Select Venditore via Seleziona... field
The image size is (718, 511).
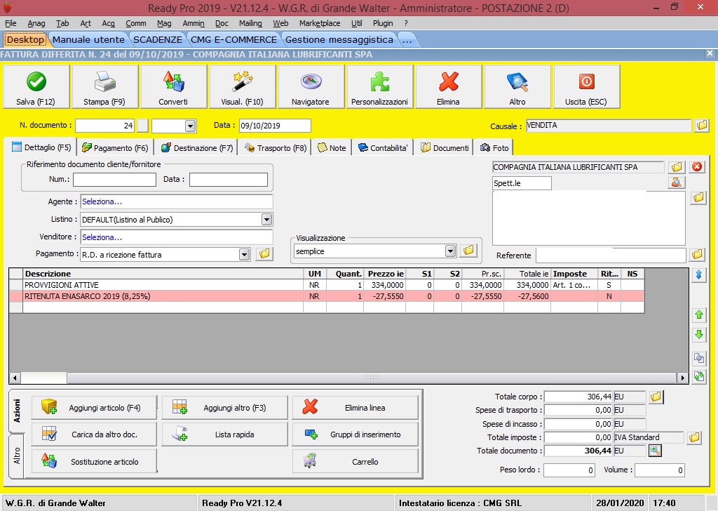pos(176,237)
